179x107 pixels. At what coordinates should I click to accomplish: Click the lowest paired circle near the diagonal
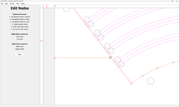click(x=121, y=64)
